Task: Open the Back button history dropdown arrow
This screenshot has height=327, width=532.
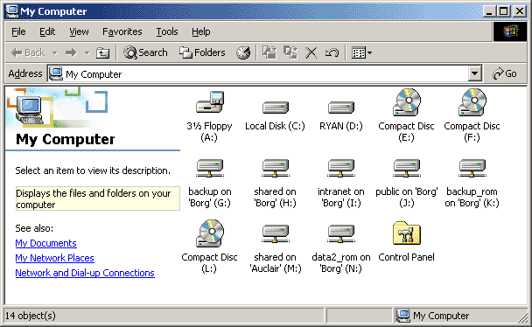Action: [x=54, y=52]
